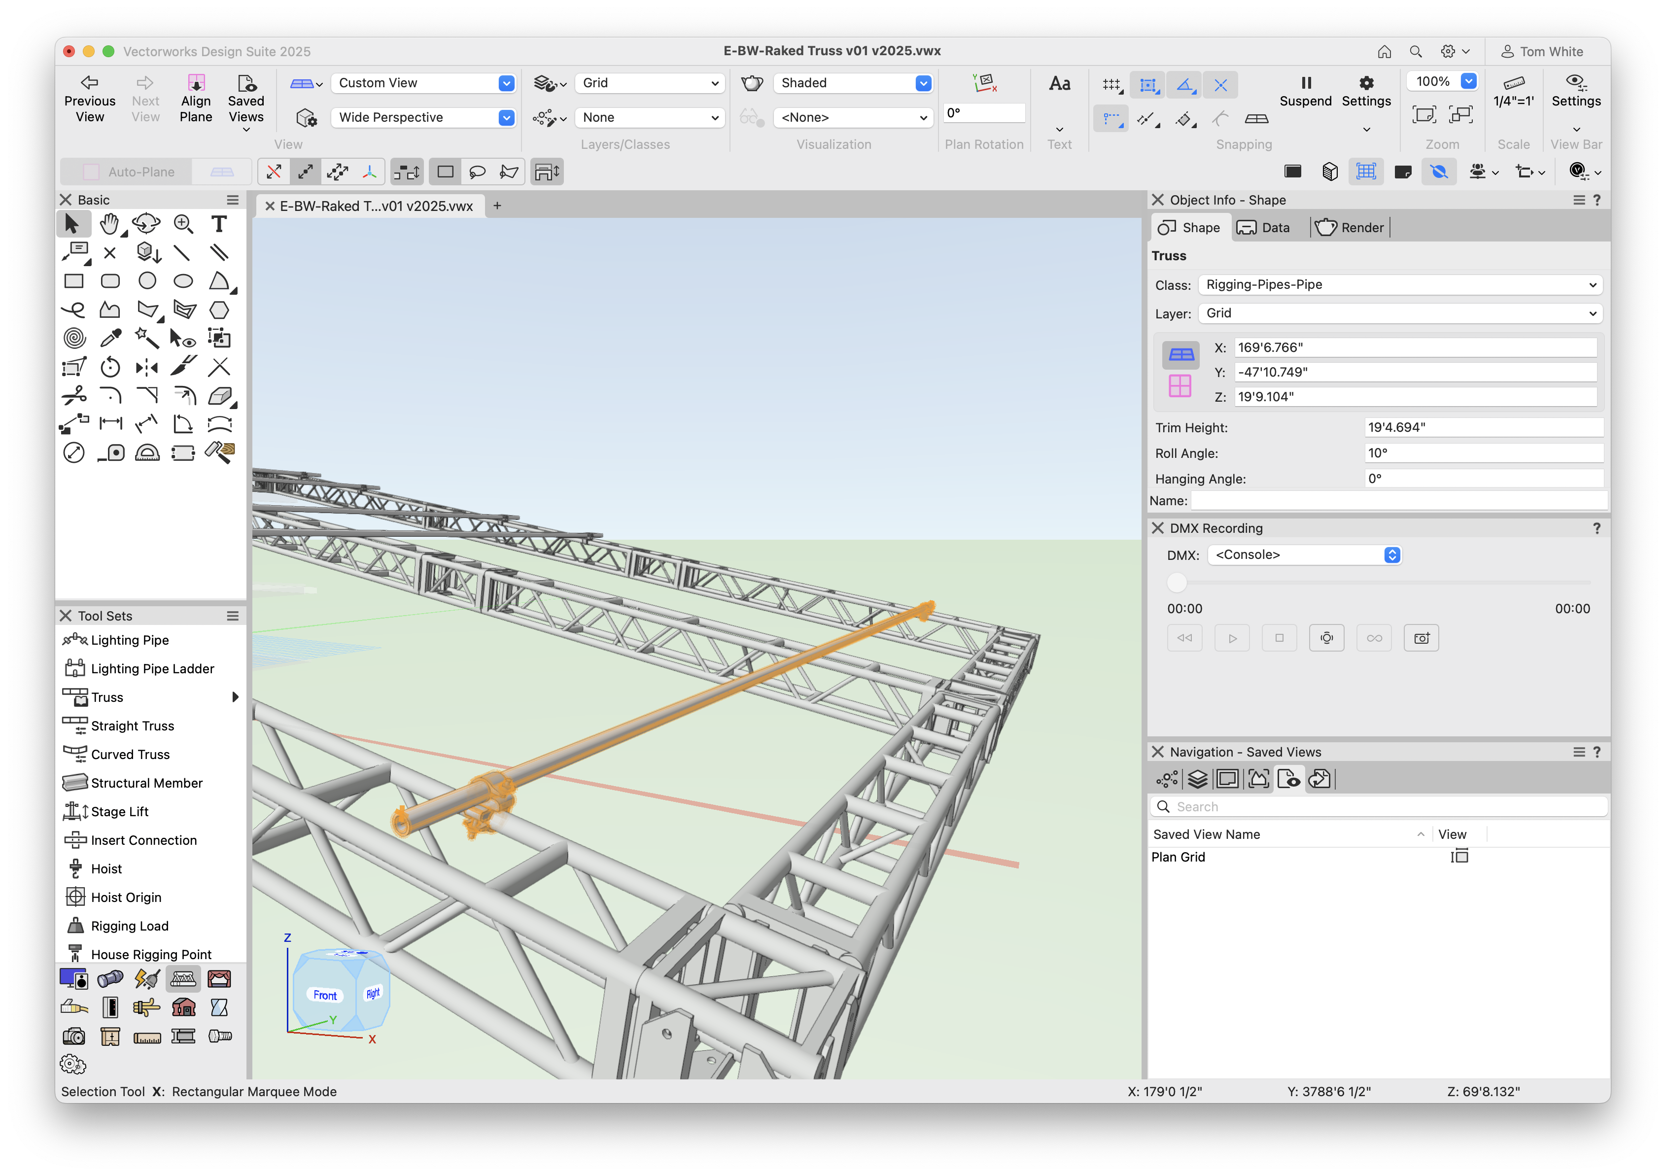Switch to the Render tab
1666x1176 pixels.
[1349, 228]
